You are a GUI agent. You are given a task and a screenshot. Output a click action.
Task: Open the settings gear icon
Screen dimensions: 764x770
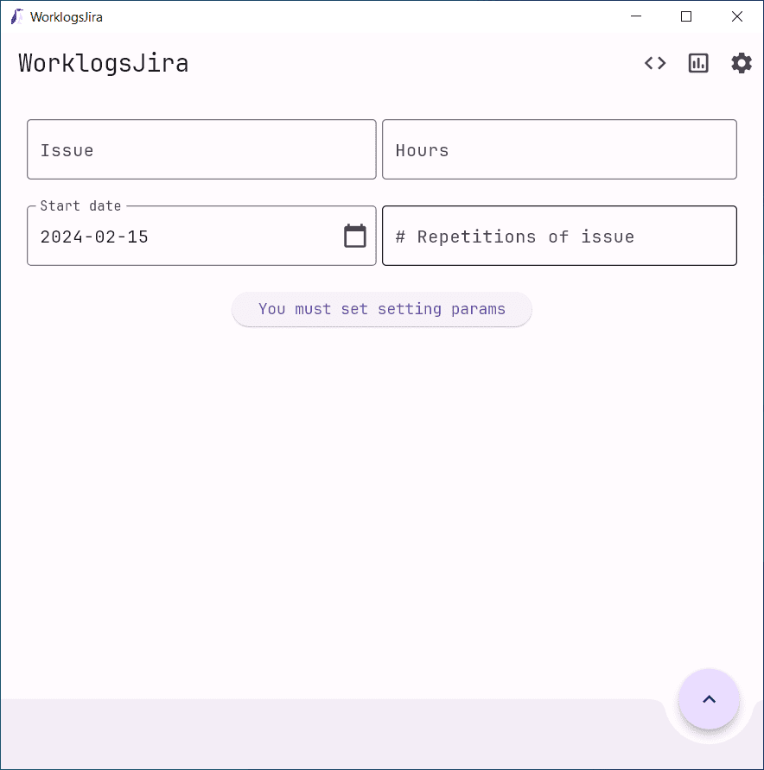(742, 63)
